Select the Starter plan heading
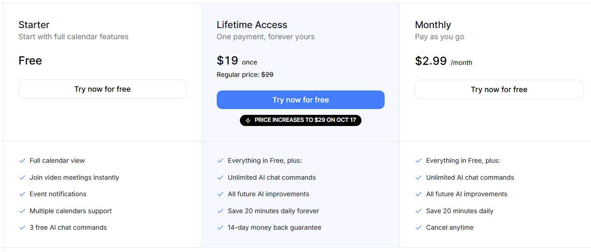This screenshot has height=252, width=591. point(33,25)
